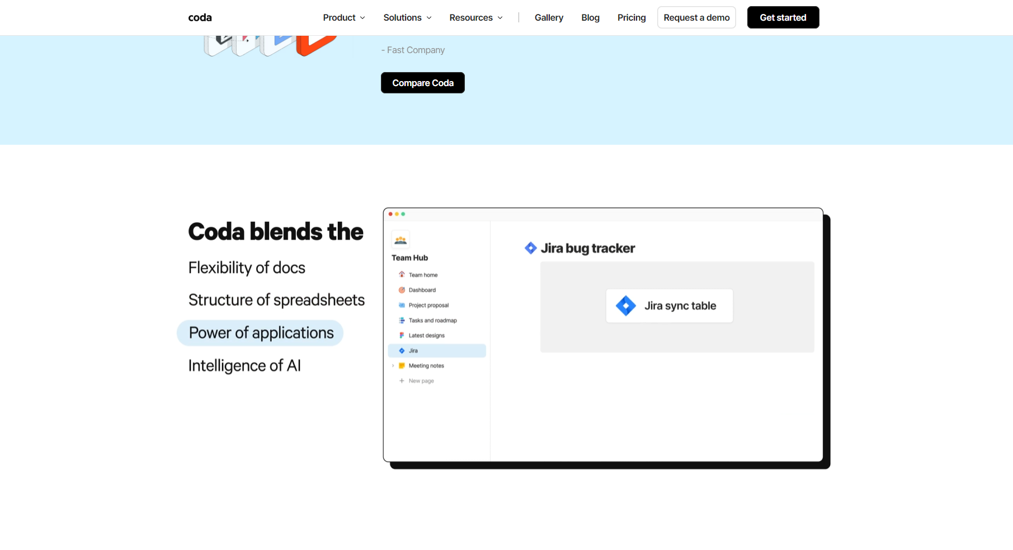This screenshot has width=1013, height=550.
Task: Open the Pricing page
Action: [632, 18]
